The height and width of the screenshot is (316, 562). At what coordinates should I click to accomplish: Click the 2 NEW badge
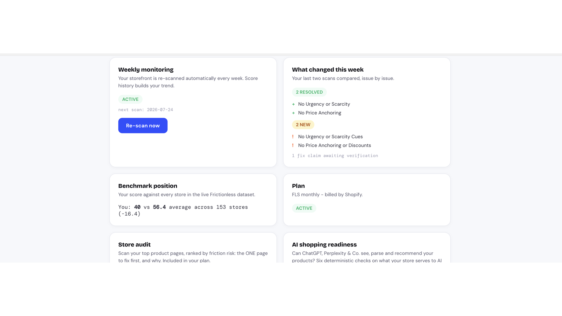click(303, 125)
